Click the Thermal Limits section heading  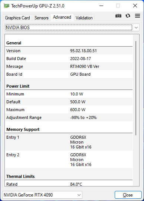click(x=20, y=176)
